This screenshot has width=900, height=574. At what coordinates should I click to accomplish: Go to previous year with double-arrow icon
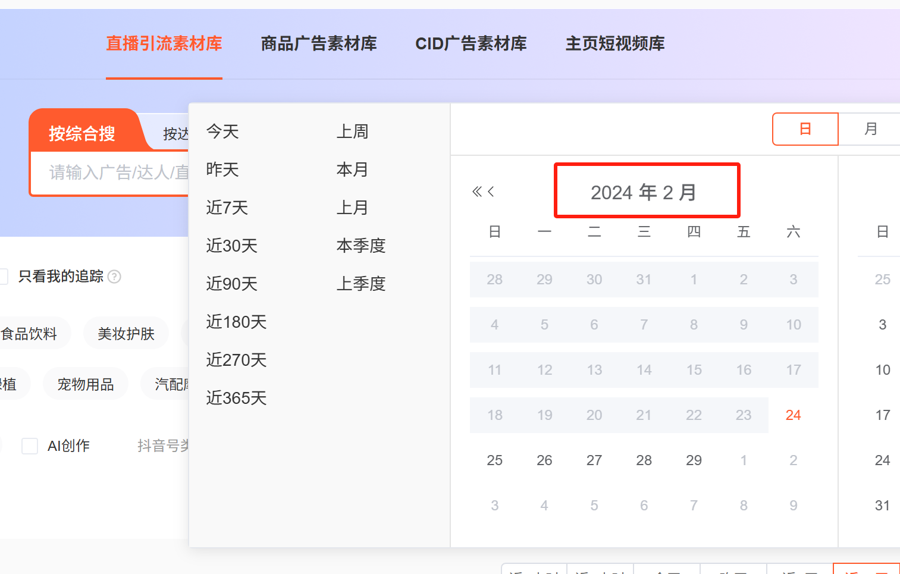(476, 192)
